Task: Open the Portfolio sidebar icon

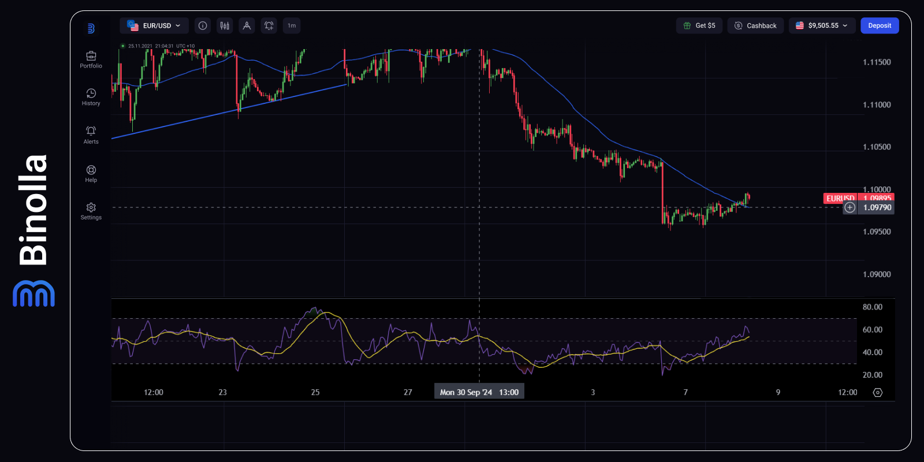Action: pos(91,59)
